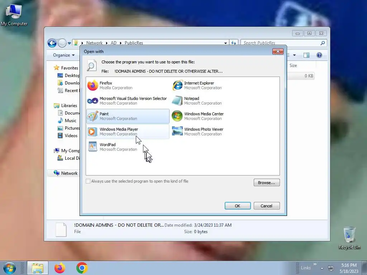
Task: Open Favorites in the navigation pane
Action: (70, 68)
